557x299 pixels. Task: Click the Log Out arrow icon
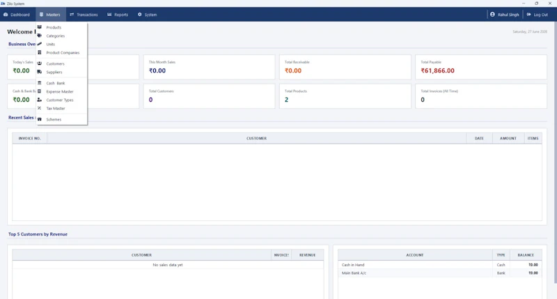coord(529,15)
